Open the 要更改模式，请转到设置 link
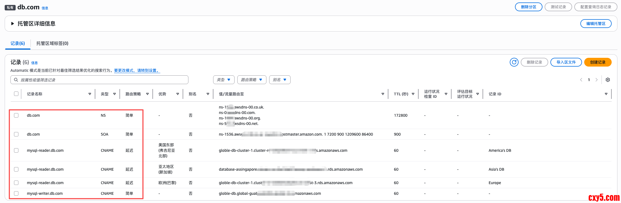 tap(137, 70)
